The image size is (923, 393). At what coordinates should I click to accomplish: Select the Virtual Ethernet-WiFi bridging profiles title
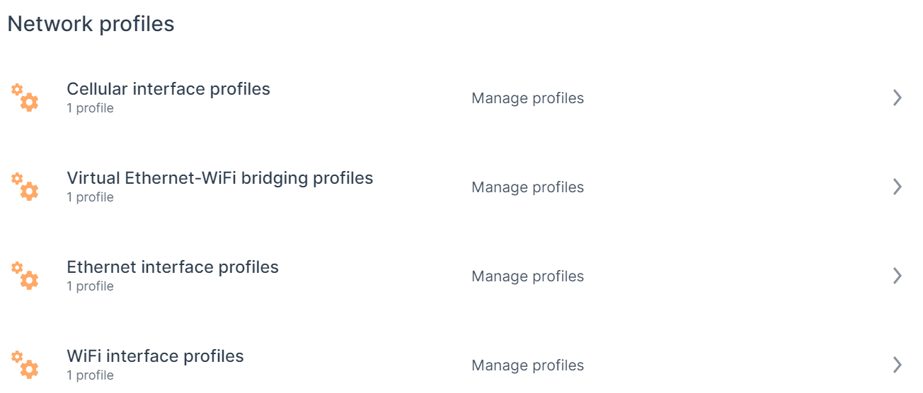pyautogui.click(x=219, y=178)
